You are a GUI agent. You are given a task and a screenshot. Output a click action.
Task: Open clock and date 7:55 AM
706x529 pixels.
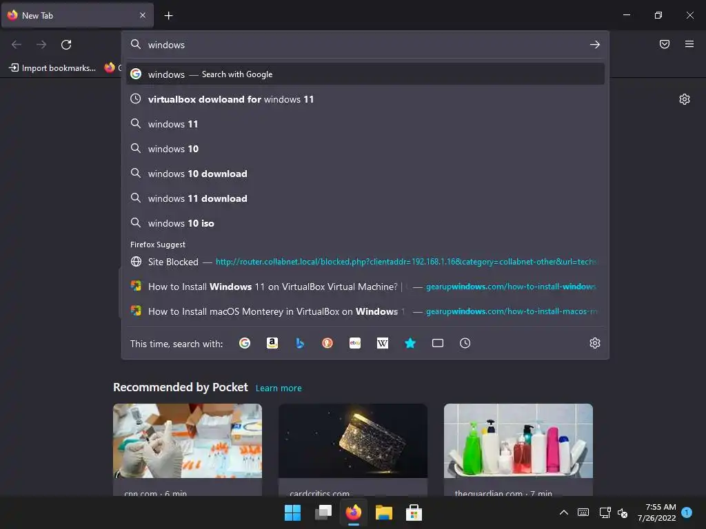click(656, 512)
